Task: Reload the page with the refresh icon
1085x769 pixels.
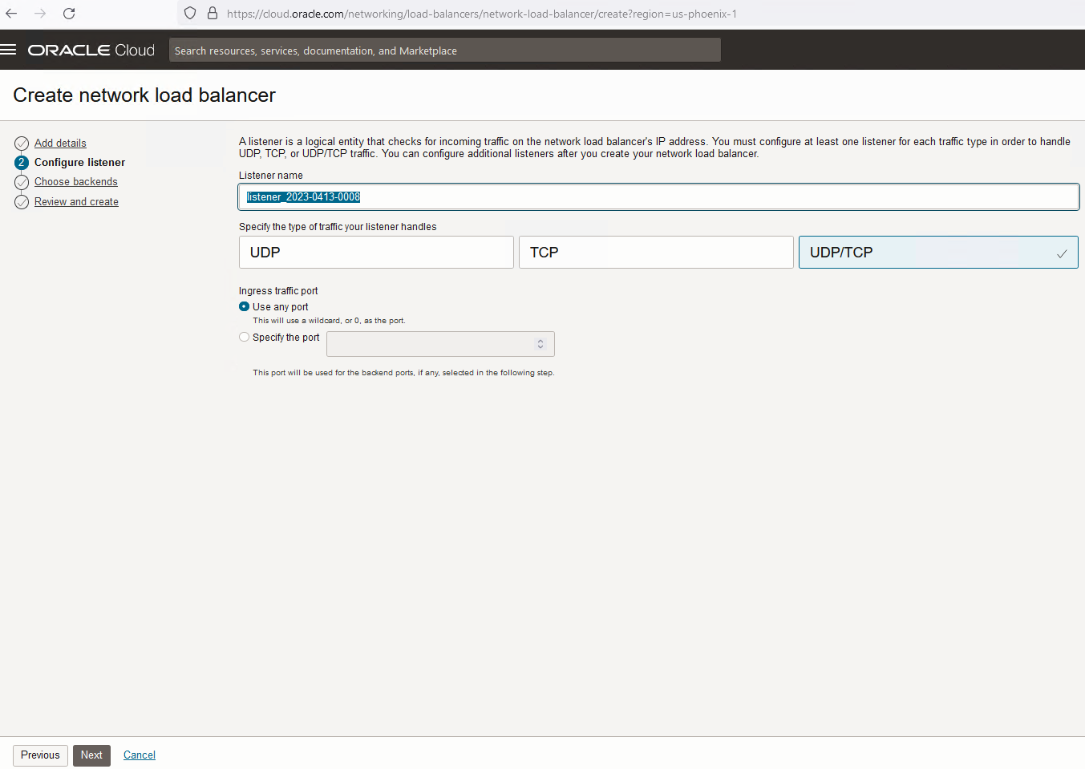Action: pyautogui.click(x=69, y=14)
